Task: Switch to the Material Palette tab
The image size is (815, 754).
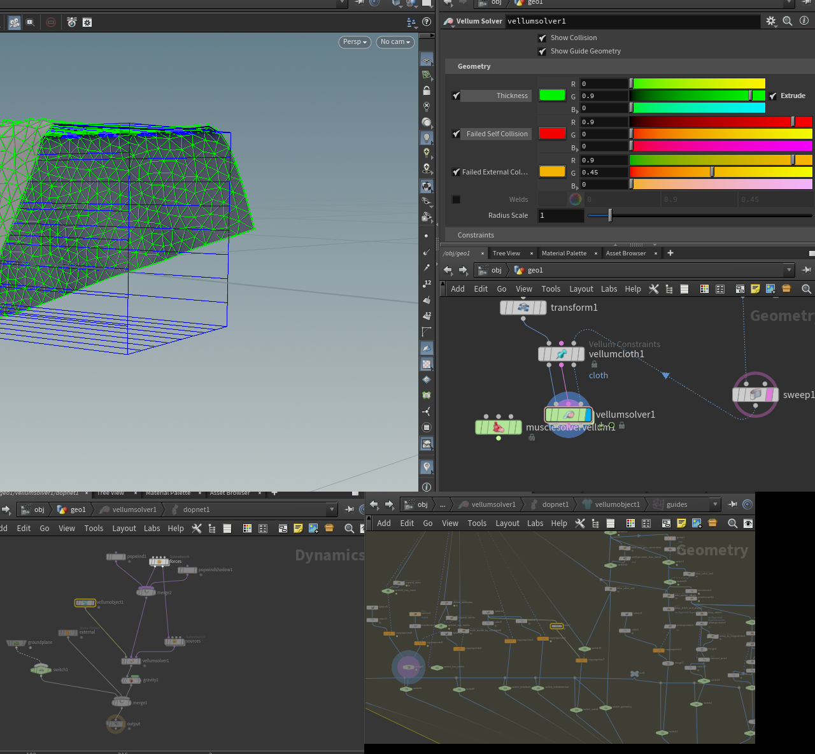Action: tap(564, 253)
